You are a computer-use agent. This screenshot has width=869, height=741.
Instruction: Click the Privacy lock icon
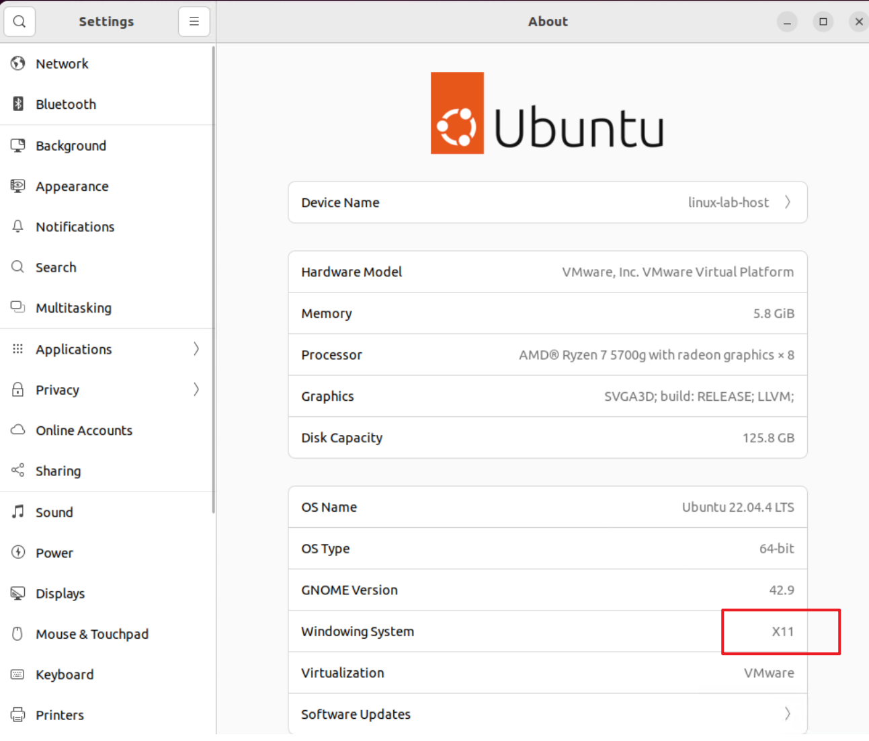click(x=18, y=389)
